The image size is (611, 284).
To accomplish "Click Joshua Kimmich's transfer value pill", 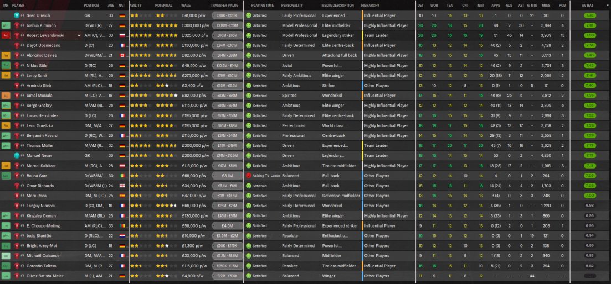I will coord(227,25).
